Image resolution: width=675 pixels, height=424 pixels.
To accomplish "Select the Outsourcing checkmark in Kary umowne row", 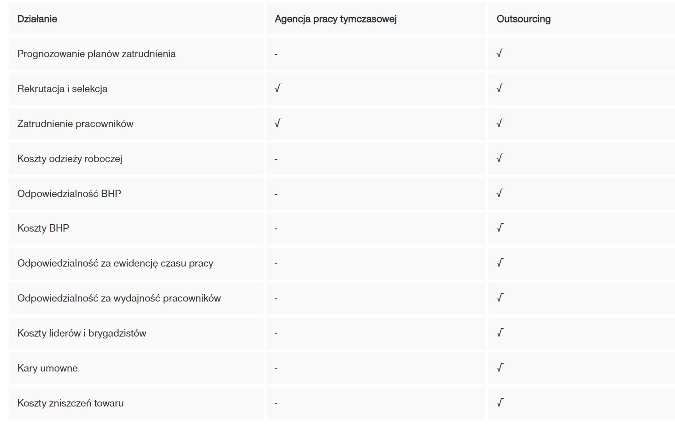I will 500,368.
